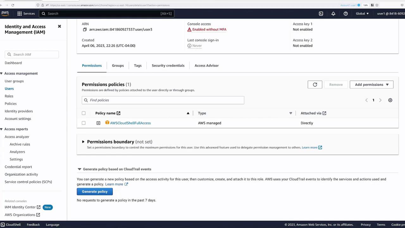Click the lock icon in the address bar
Image resolution: width=405 pixels, height=228 pixels.
click(x=42, y=5)
